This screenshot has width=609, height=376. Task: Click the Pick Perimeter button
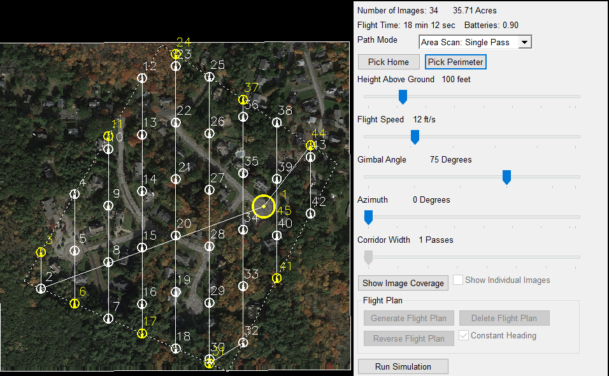(x=455, y=62)
